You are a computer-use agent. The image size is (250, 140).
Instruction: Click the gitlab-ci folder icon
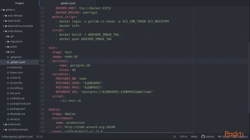tap(4, 10)
